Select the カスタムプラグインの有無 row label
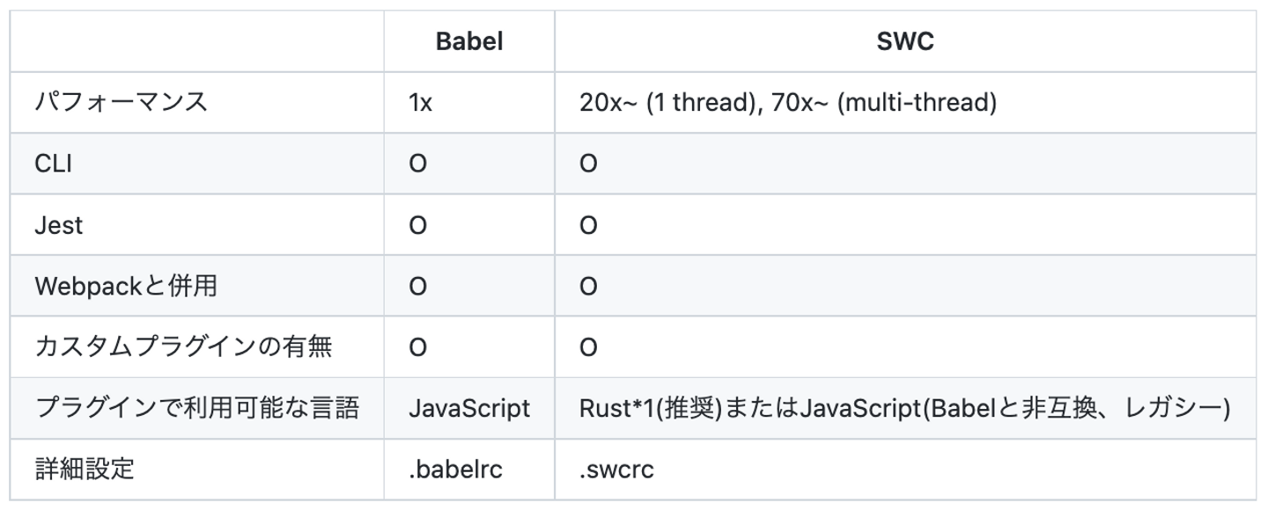Viewport: 1268px width, 510px height. (183, 347)
